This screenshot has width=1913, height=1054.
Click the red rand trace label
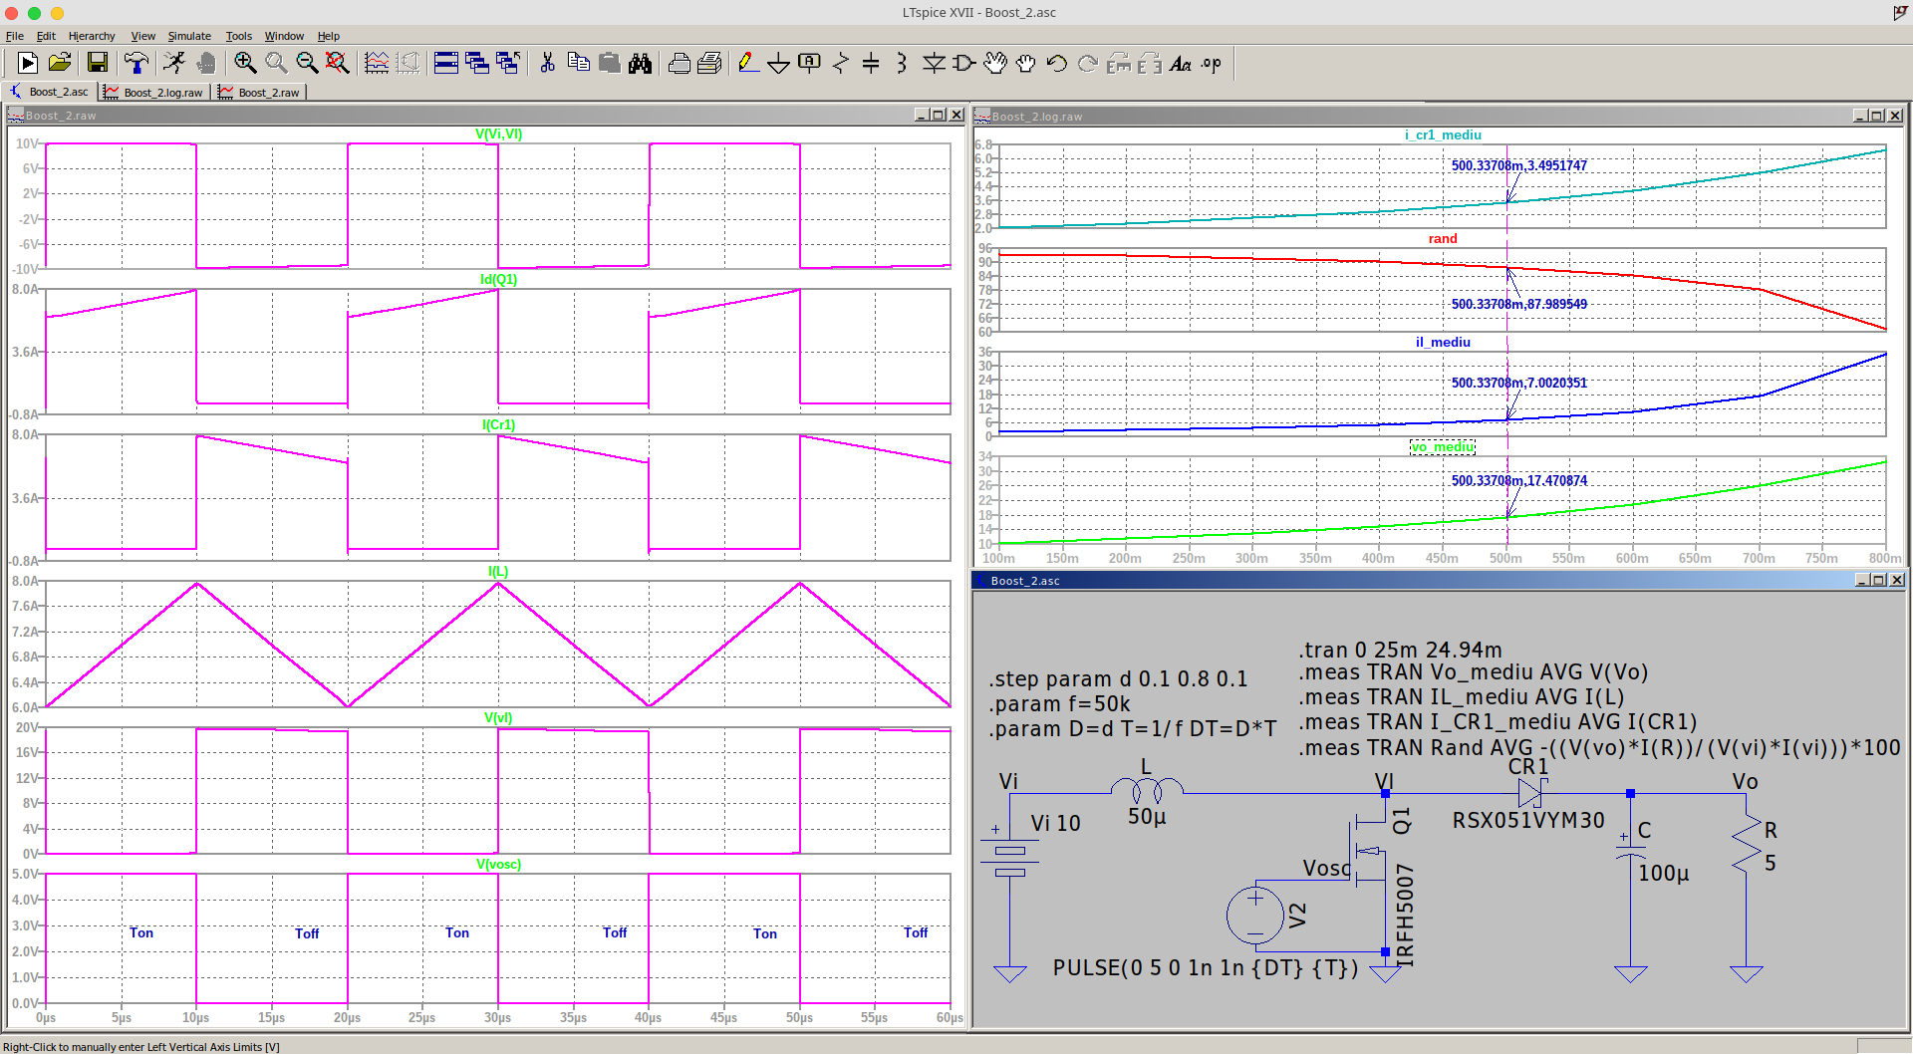coord(1443,238)
